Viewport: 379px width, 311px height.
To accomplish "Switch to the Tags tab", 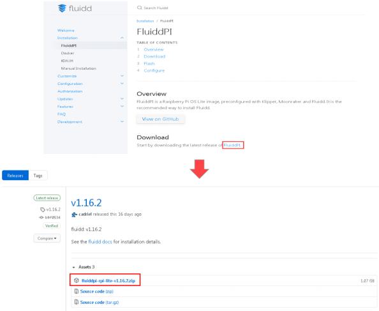I will (x=38, y=176).
